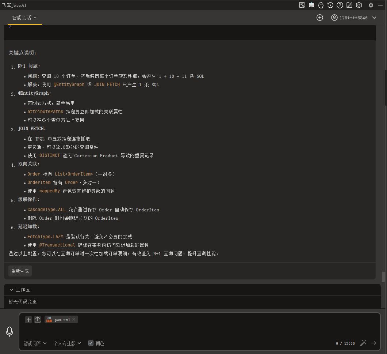This screenshot has width=387, height=354.
Task: Open the AI brain knowledge icon
Action: click(x=321, y=5)
